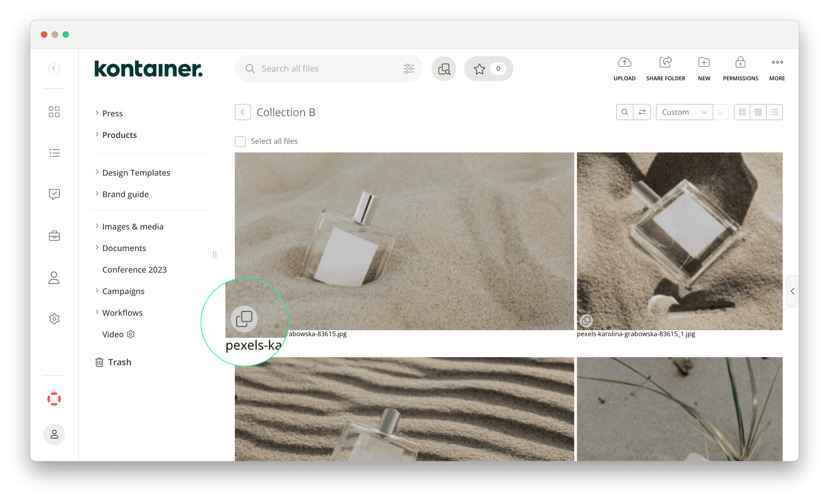Check the Select all files checkbox
Viewport: 829px width, 501px height.
pyautogui.click(x=240, y=141)
